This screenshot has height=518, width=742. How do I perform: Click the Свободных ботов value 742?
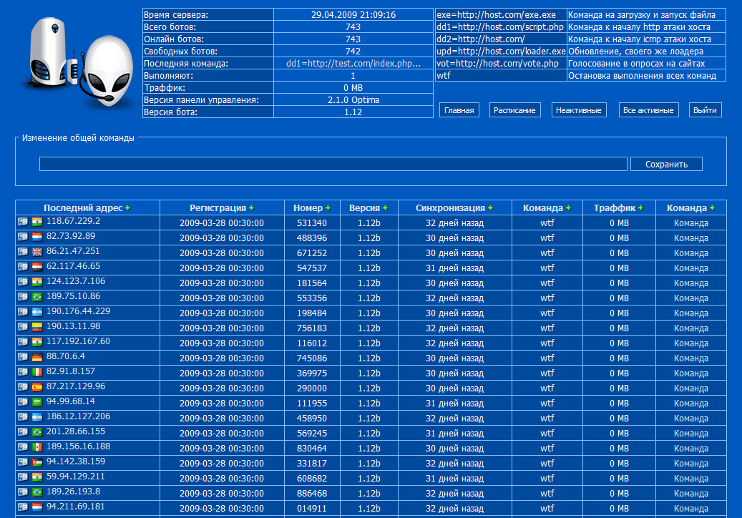click(353, 51)
